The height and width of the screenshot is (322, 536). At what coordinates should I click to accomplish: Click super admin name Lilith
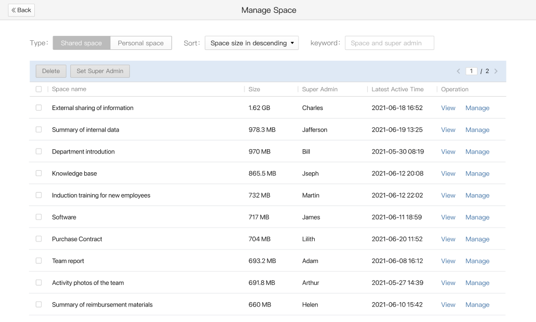(x=309, y=239)
